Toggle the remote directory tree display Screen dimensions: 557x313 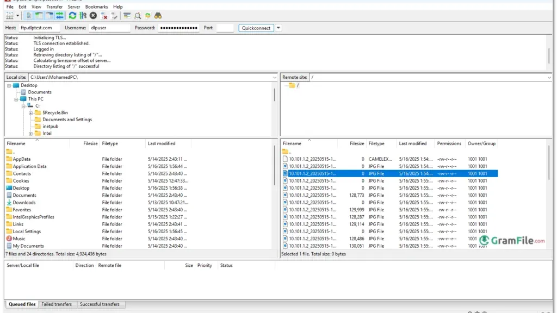click(49, 16)
